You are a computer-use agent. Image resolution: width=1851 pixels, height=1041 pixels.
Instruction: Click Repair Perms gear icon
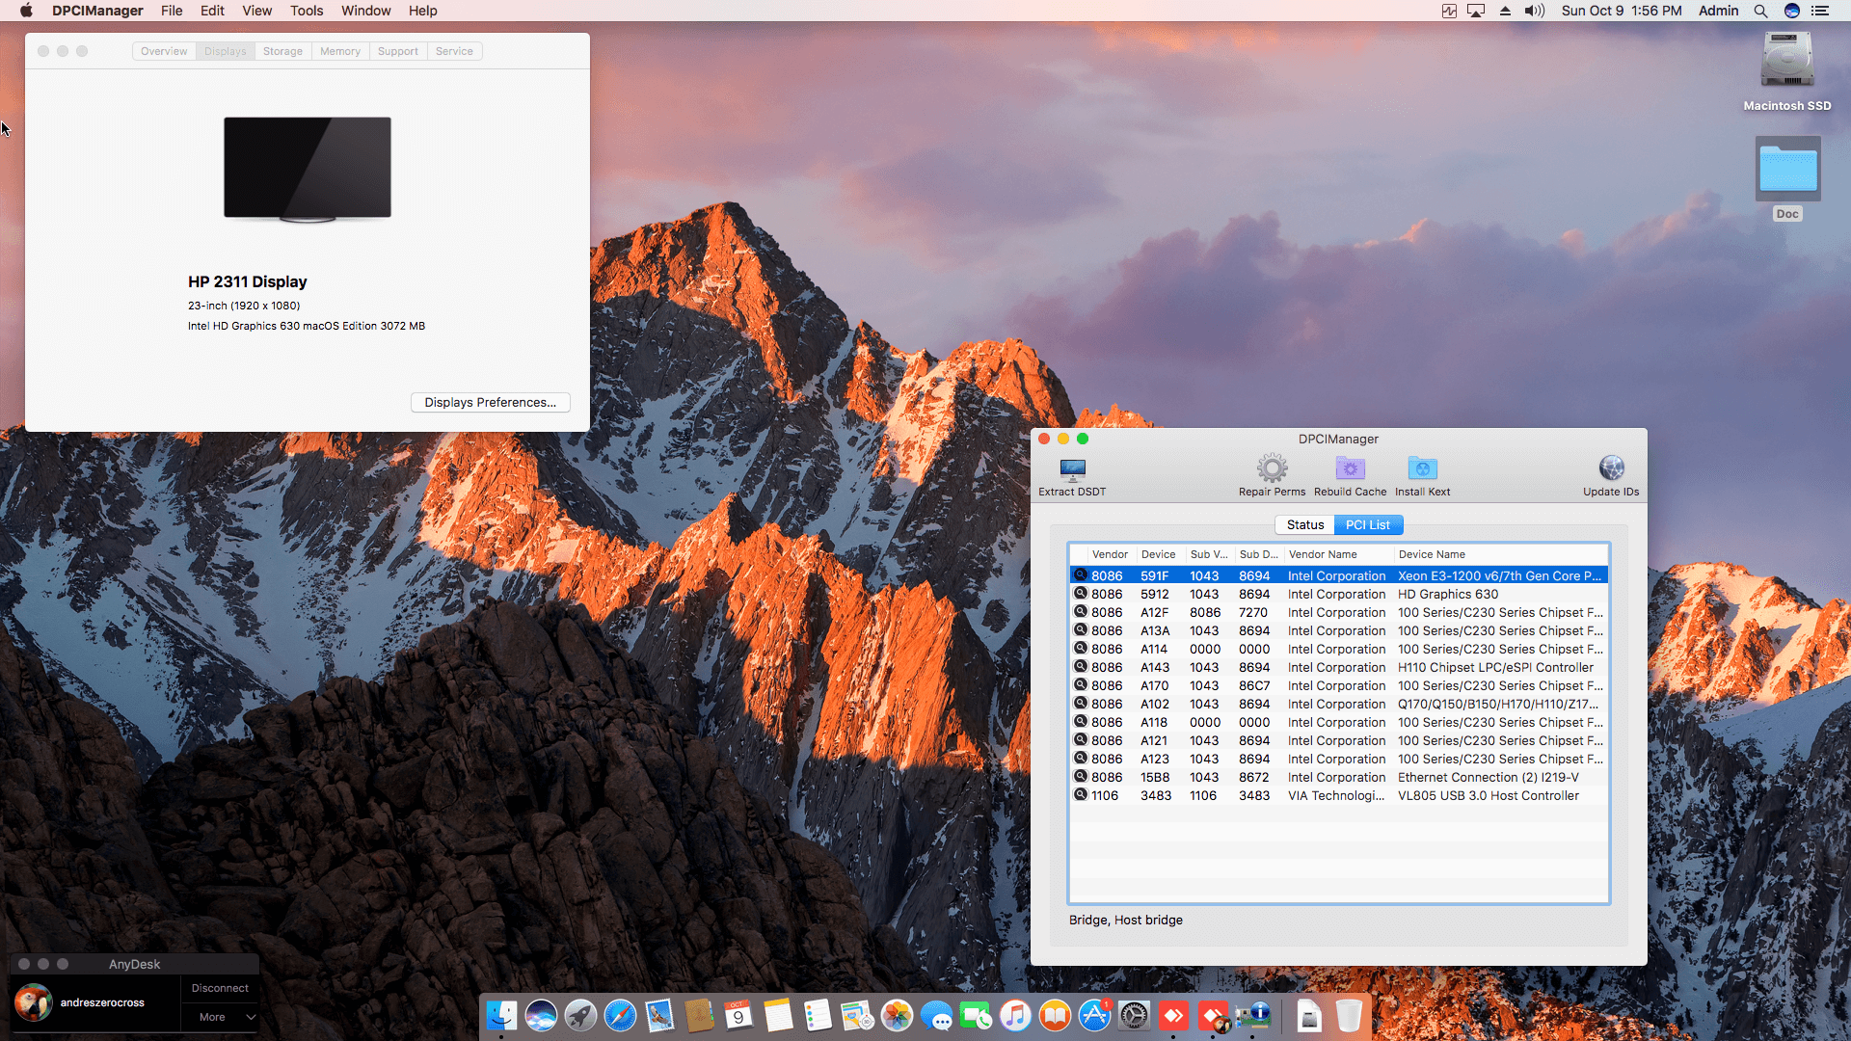(x=1272, y=468)
